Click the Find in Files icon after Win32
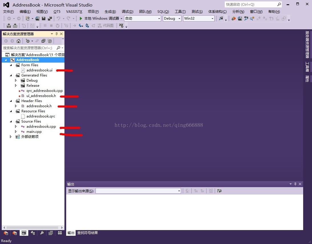Screen dimensions: 312x244 [221, 18]
